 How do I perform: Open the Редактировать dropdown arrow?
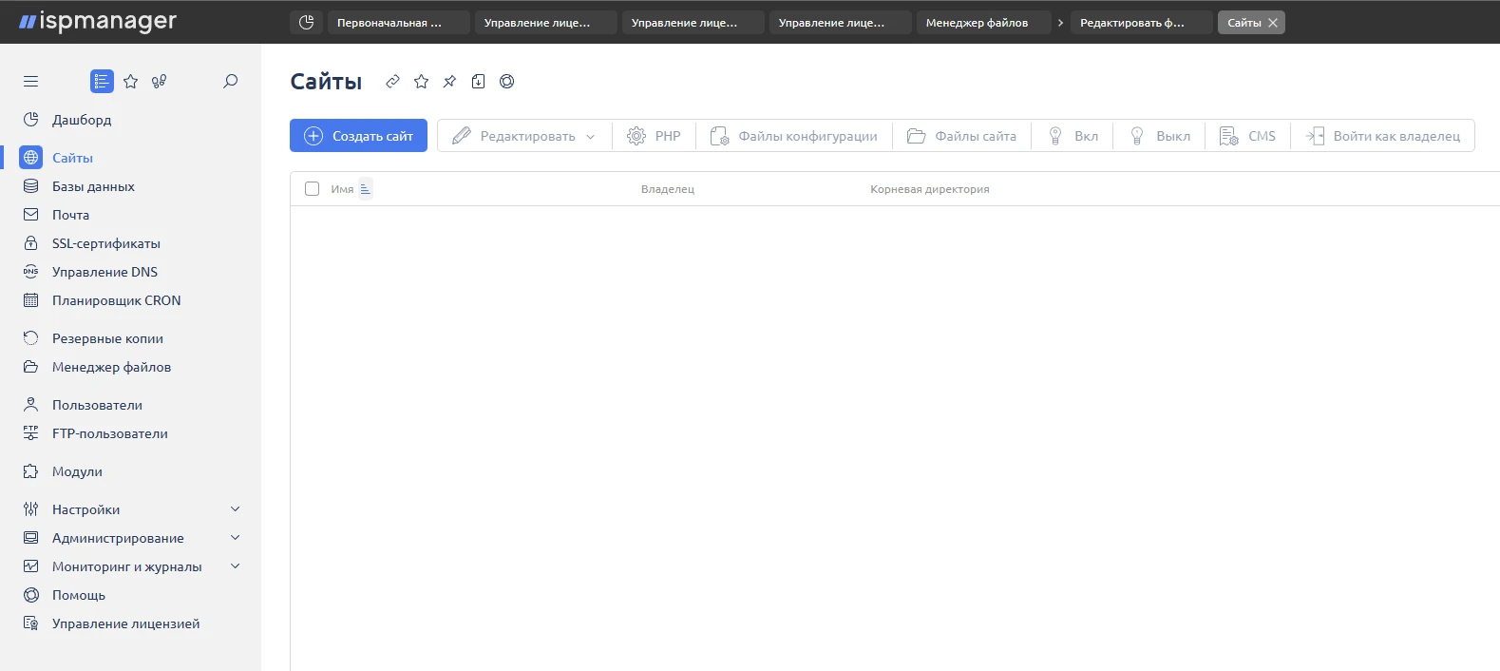click(591, 137)
